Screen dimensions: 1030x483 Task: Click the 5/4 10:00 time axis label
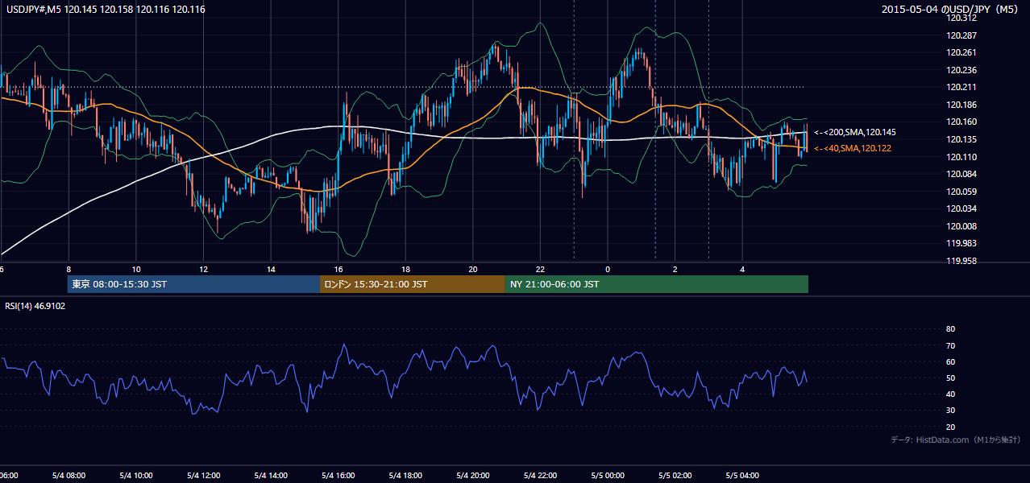click(x=136, y=475)
